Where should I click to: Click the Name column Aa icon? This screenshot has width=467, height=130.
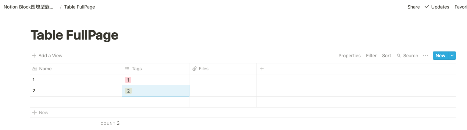(x=35, y=69)
